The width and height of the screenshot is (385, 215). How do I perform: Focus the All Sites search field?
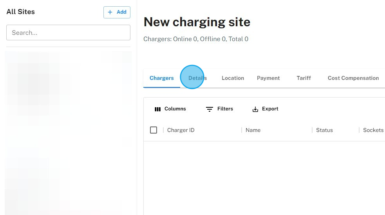[x=68, y=33]
